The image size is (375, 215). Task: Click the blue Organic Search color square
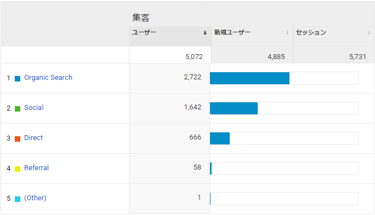click(18, 79)
